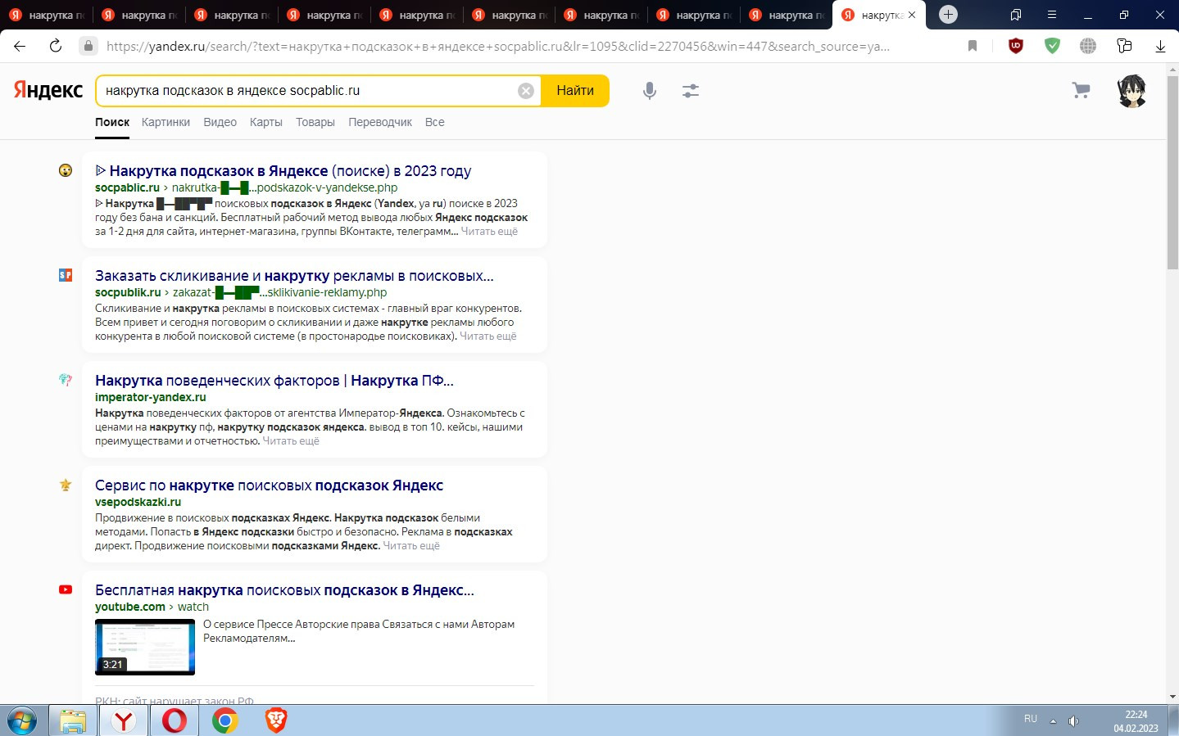
Task: Expand Читать ещё under the vsepodskazki.ru snippet
Action: (x=411, y=546)
